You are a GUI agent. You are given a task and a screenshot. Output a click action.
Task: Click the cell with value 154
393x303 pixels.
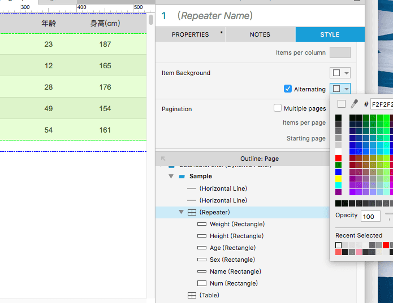tap(105, 108)
